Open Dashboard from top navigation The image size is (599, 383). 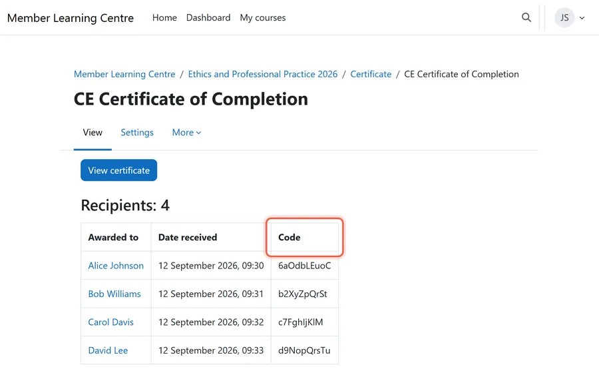pos(208,17)
